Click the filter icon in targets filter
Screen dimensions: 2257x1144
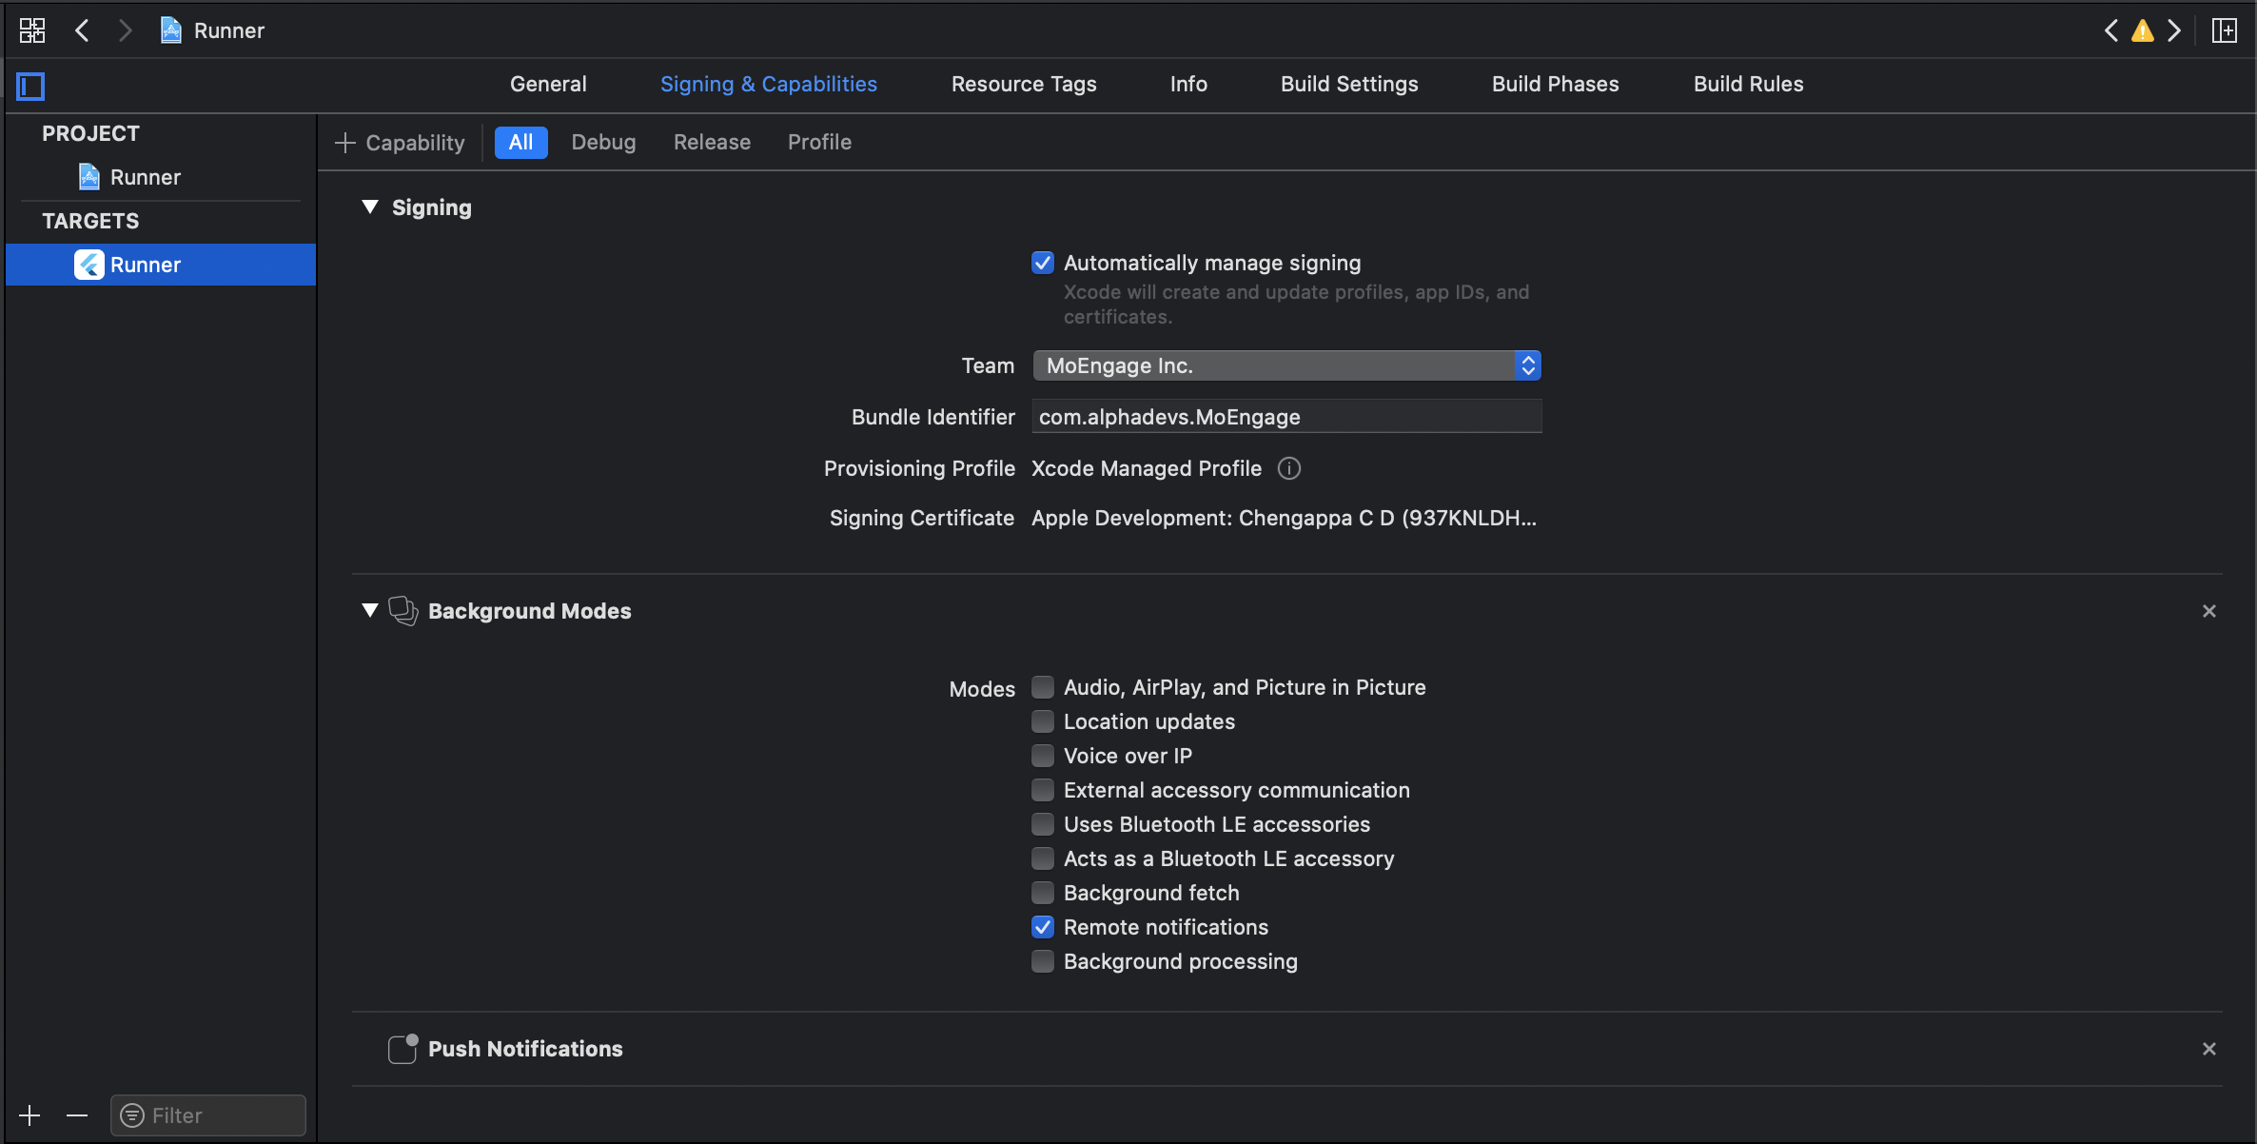pyautogui.click(x=132, y=1115)
